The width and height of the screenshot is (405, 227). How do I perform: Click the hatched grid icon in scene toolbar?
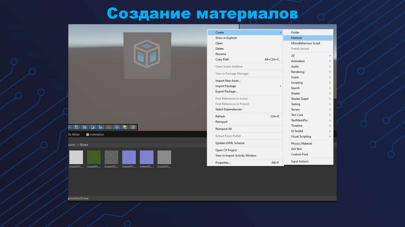pyautogui.click(x=85, y=127)
